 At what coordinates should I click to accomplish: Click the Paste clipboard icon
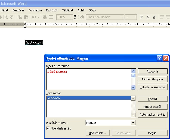pos(26,17)
